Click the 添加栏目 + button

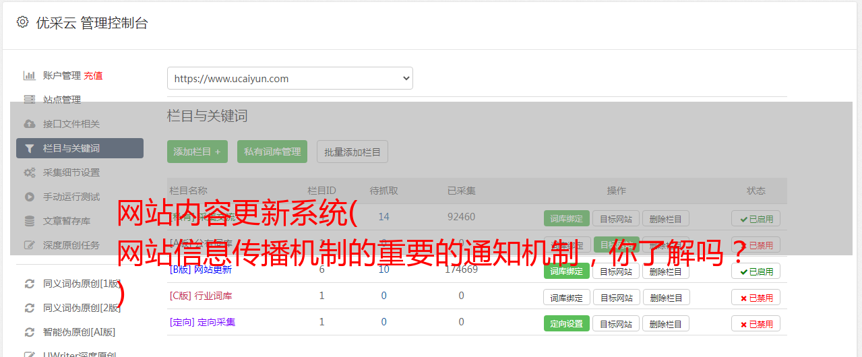click(x=197, y=152)
